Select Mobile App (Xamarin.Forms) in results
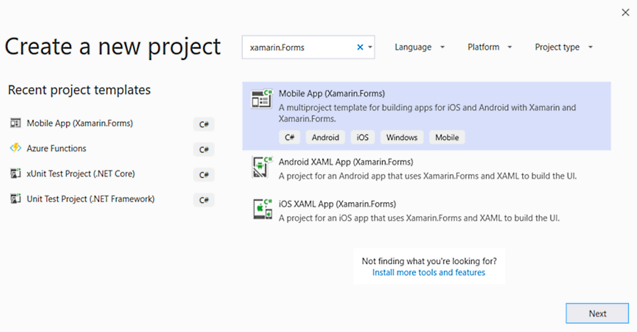The width and height of the screenshot is (637, 332). 426,116
